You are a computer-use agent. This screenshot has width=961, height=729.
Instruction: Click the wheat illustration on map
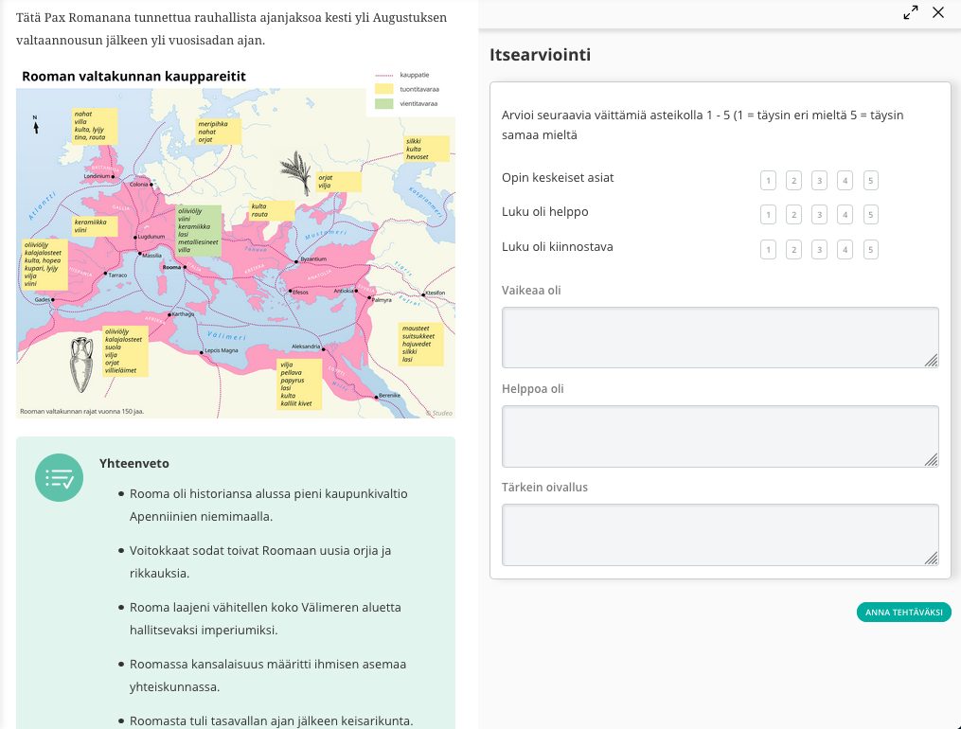[294, 171]
